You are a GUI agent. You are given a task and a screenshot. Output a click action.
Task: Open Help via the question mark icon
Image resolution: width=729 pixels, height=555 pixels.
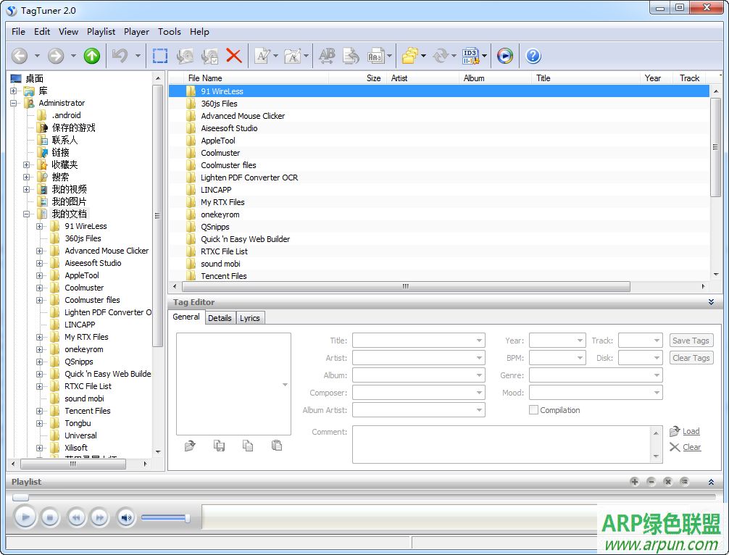tap(533, 56)
